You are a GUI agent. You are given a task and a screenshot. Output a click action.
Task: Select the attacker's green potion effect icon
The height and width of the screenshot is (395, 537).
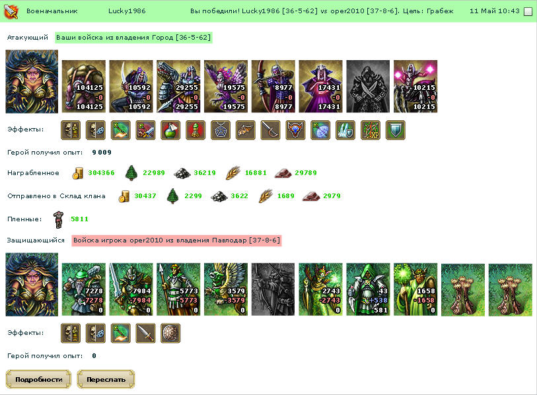point(170,130)
